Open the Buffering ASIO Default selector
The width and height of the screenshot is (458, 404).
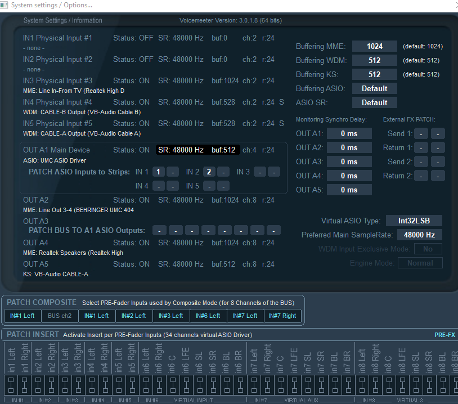tap(374, 88)
